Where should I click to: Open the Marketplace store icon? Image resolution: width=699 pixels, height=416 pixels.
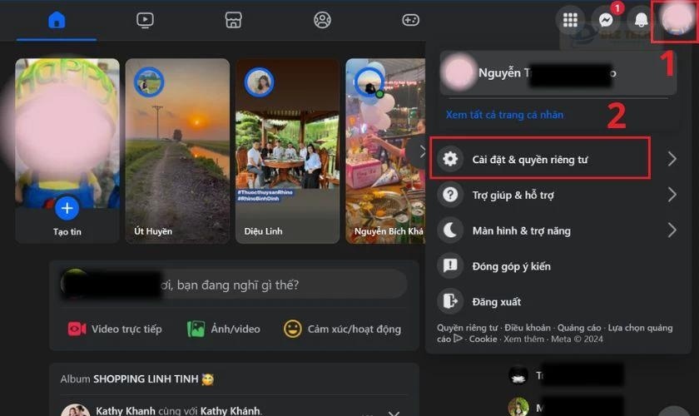click(234, 20)
